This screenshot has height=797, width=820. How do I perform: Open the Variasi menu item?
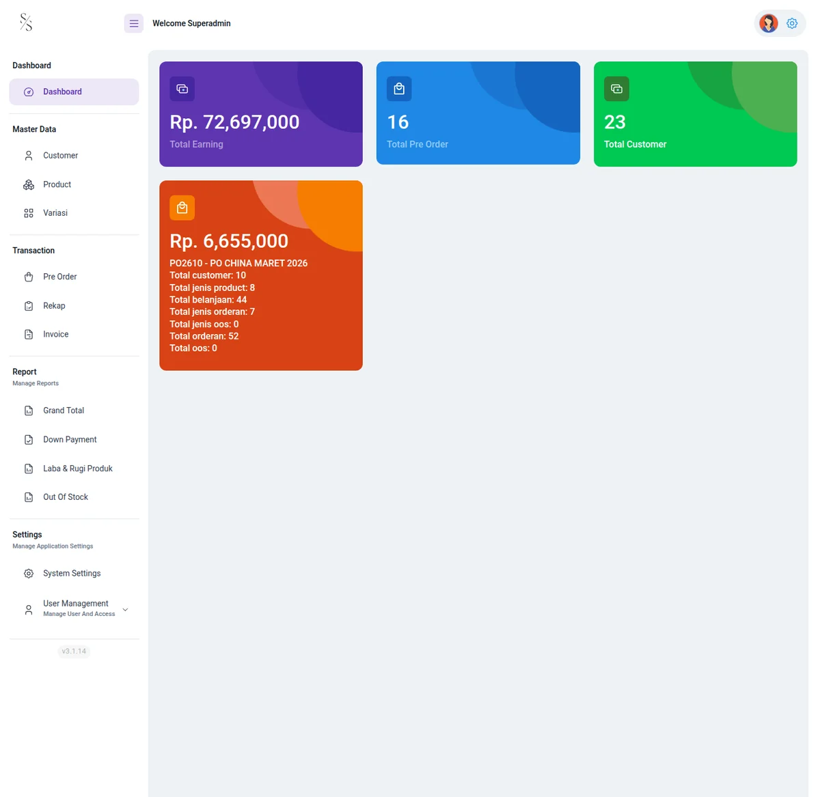pos(74,213)
